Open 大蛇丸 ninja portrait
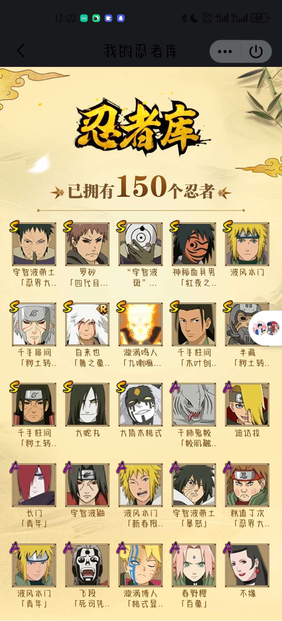The width and height of the screenshot is (282, 621). click(x=87, y=405)
